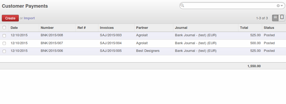The image size is (286, 104).
Task: Check the box for BNK/2015/006 row
Action: pos(4,51)
